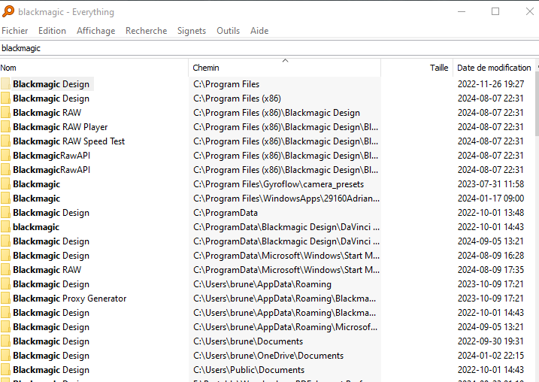Sort results by the Taille column header
The image size is (539, 382).
coord(417,68)
